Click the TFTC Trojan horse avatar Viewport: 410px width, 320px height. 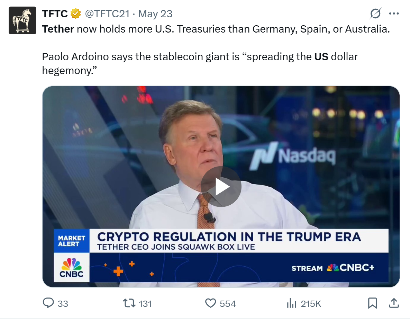coord(22,20)
